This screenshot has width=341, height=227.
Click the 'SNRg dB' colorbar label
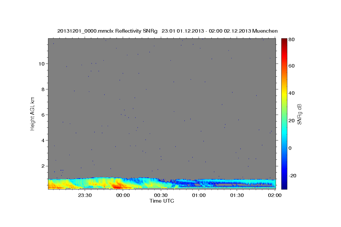pyautogui.click(x=299, y=114)
